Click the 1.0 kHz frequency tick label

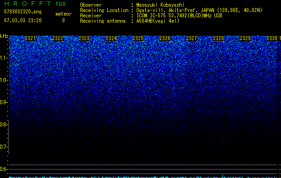point(4,80)
